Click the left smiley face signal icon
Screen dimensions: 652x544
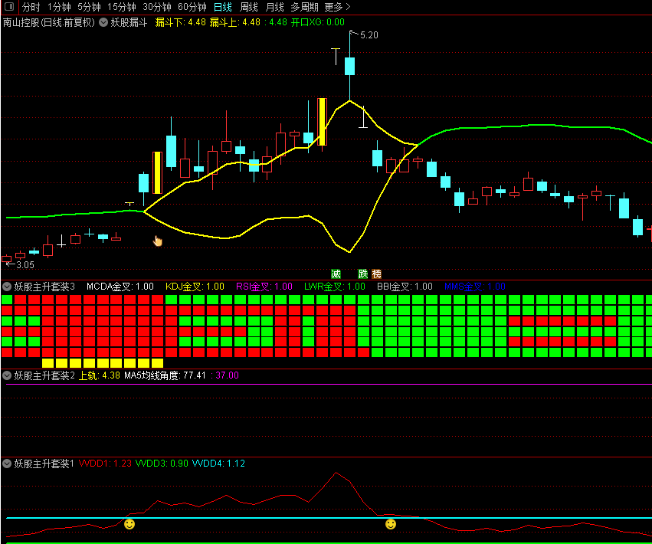(x=129, y=524)
